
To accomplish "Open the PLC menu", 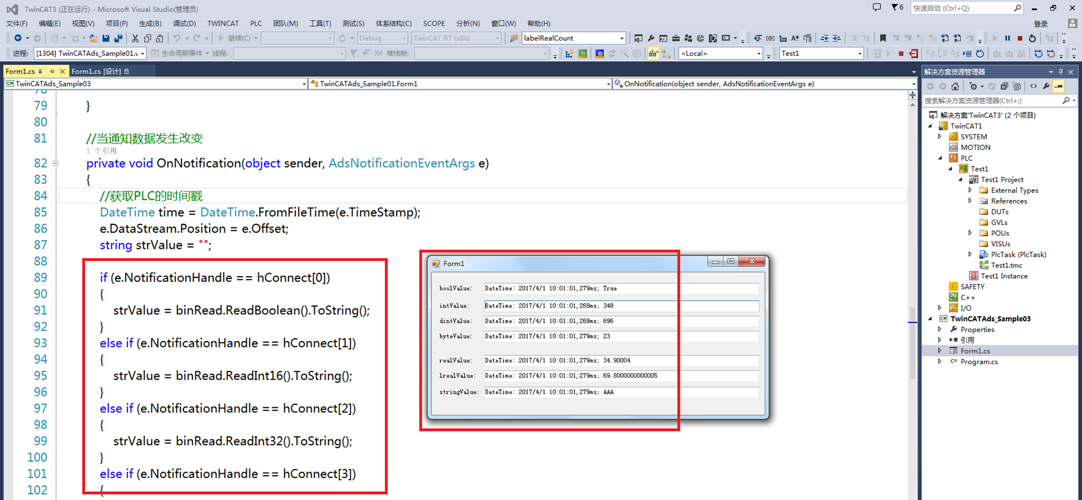I will coord(256,24).
